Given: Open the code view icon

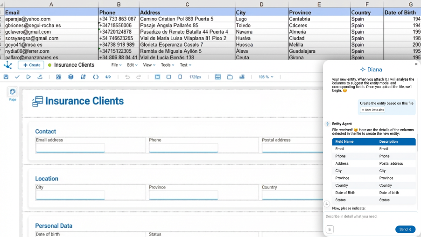Looking at the screenshot, I should point(108,77).
